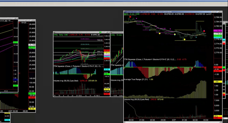Image resolution: width=228 pixels, height=123 pixels.
Task: Click the yellow 1.89 ATR value tag
Action: pyautogui.click(x=217, y=82)
